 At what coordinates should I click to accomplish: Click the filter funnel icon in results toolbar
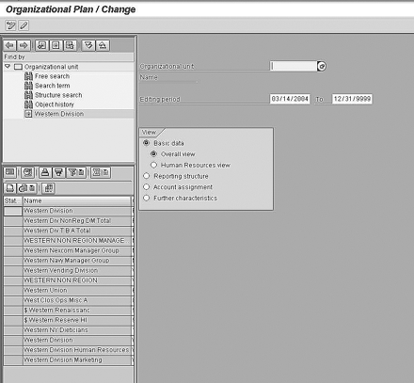[59, 172]
